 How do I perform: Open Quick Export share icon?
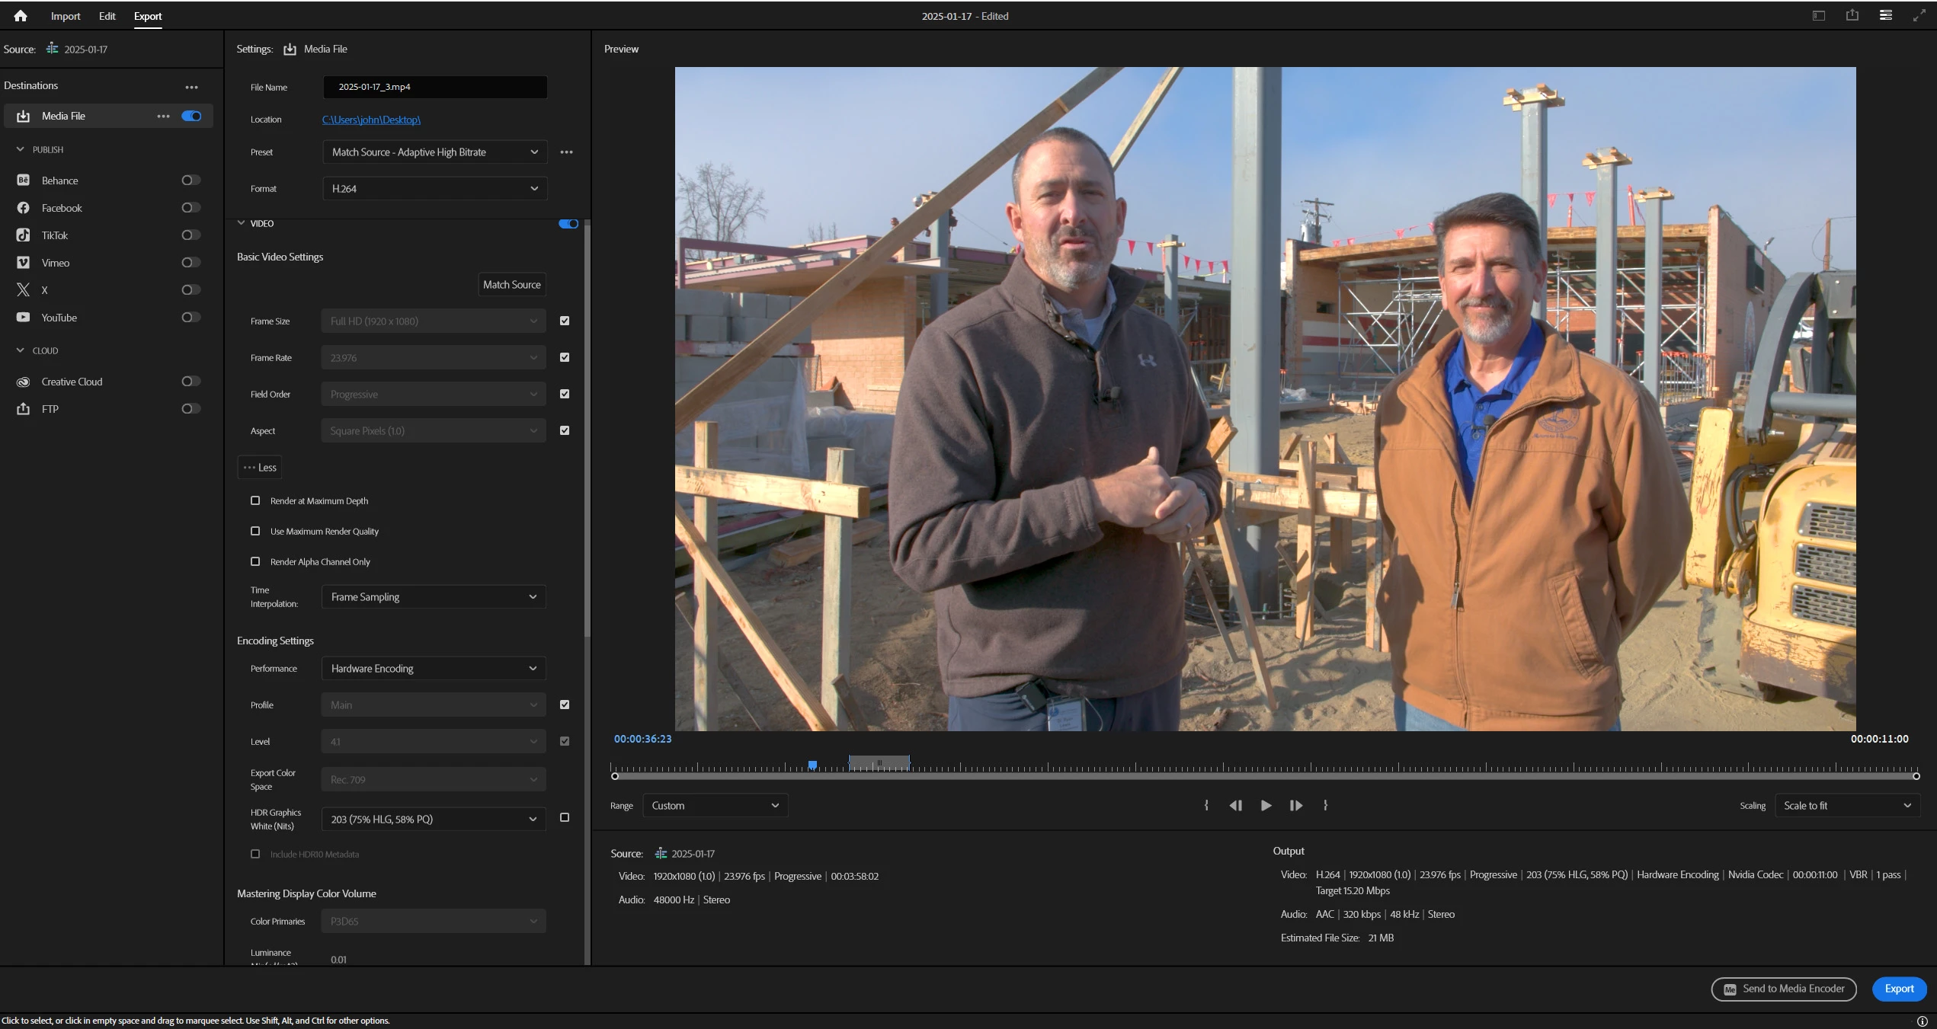tap(1852, 16)
